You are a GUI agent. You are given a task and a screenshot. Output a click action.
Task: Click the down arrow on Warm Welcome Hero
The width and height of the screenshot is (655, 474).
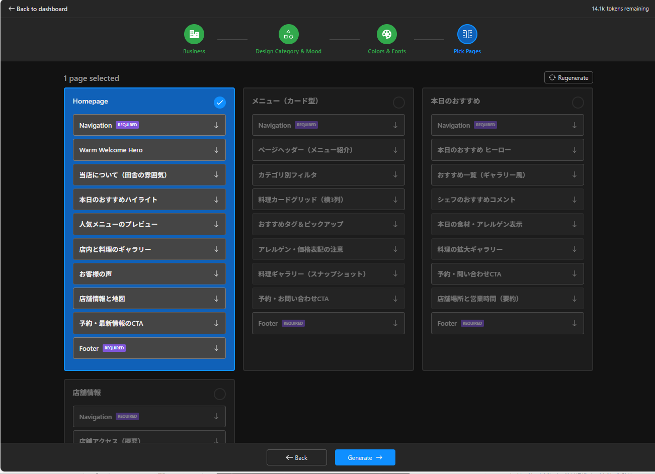(x=216, y=150)
